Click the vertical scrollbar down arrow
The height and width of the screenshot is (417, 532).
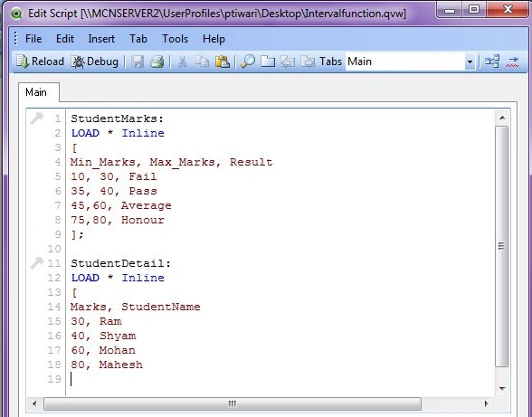point(502,388)
